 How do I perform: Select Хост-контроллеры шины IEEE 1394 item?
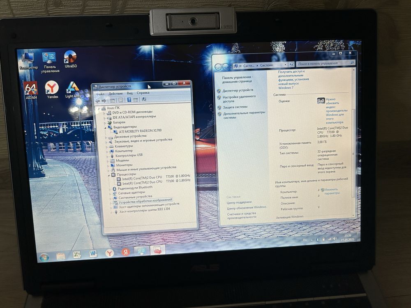click(x=144, y=210)
